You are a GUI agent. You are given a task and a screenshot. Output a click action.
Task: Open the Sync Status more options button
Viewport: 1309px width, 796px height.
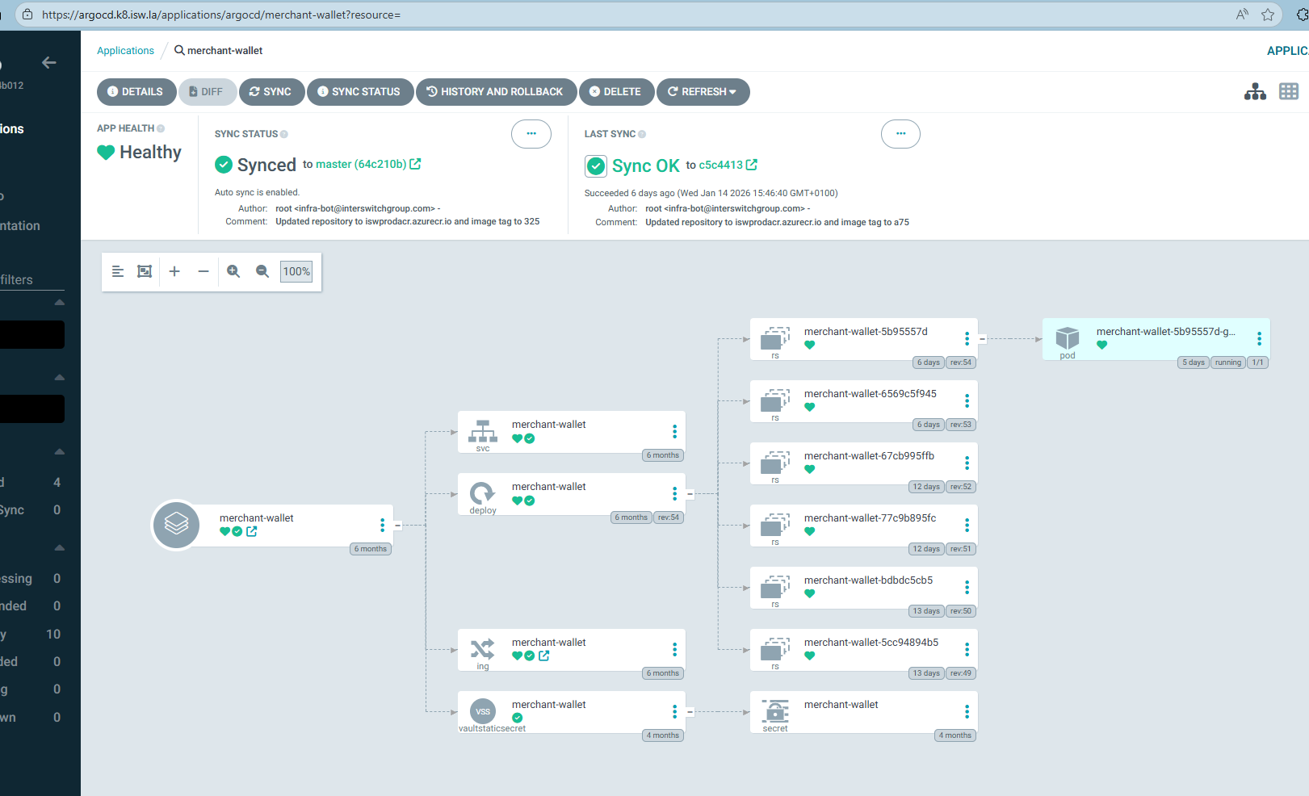531,134
